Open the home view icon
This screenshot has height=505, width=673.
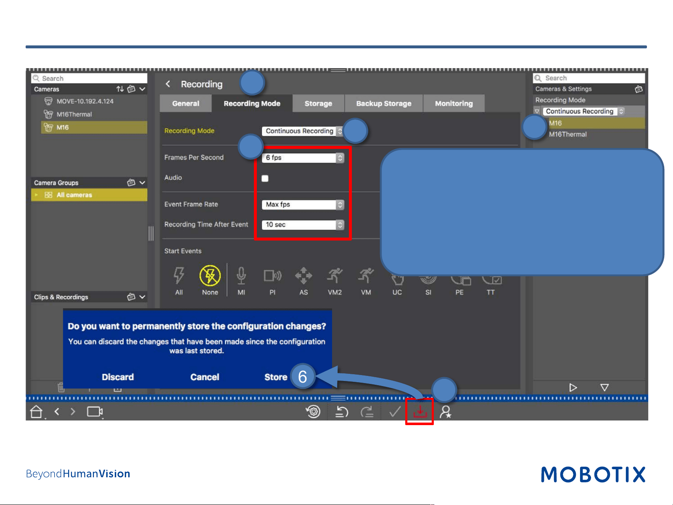click(x=37, y=412)
